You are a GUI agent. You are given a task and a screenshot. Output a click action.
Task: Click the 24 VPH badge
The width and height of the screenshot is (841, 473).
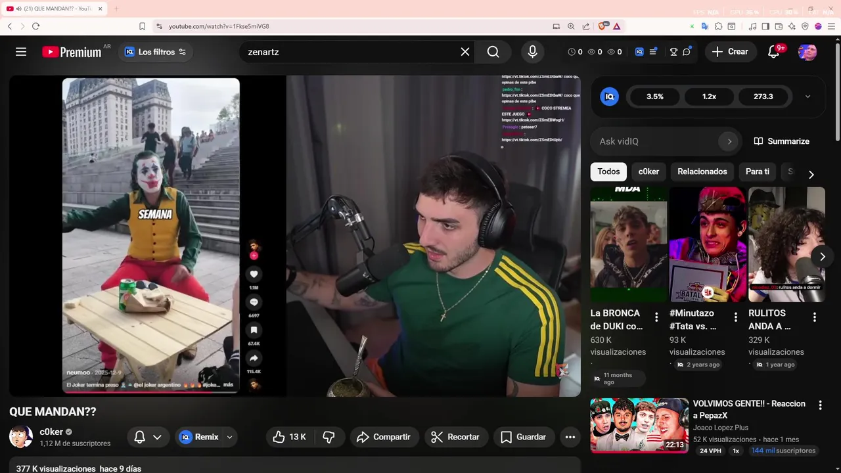tap(710, 451)
